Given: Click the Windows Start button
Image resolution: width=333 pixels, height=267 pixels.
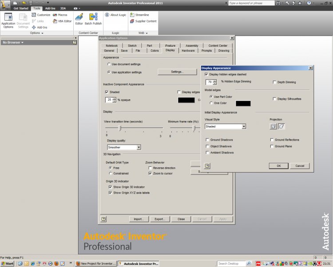Looking at the screenshot, I should tap(7, 263).
